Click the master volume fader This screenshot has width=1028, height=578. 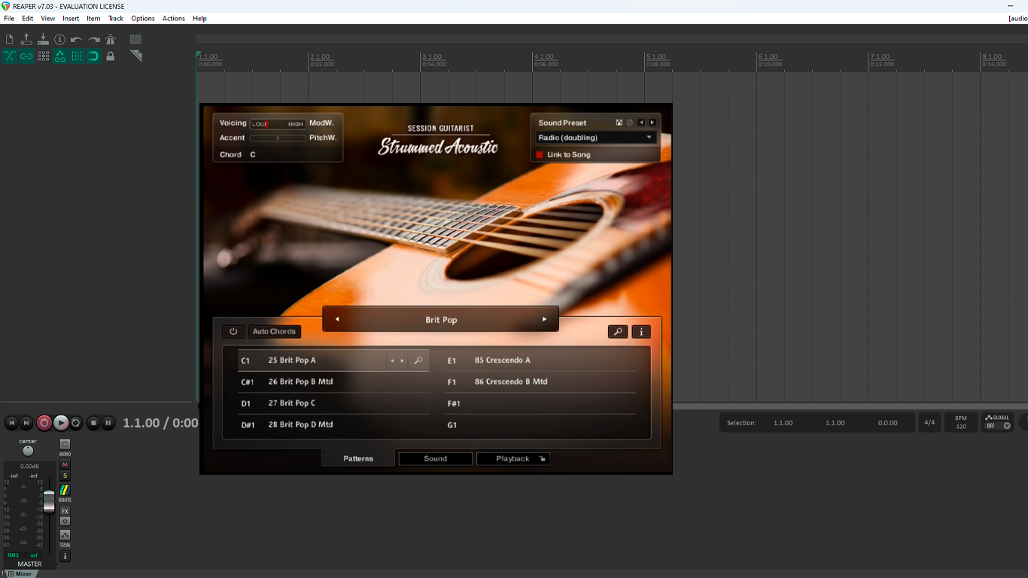click(49, 500)
